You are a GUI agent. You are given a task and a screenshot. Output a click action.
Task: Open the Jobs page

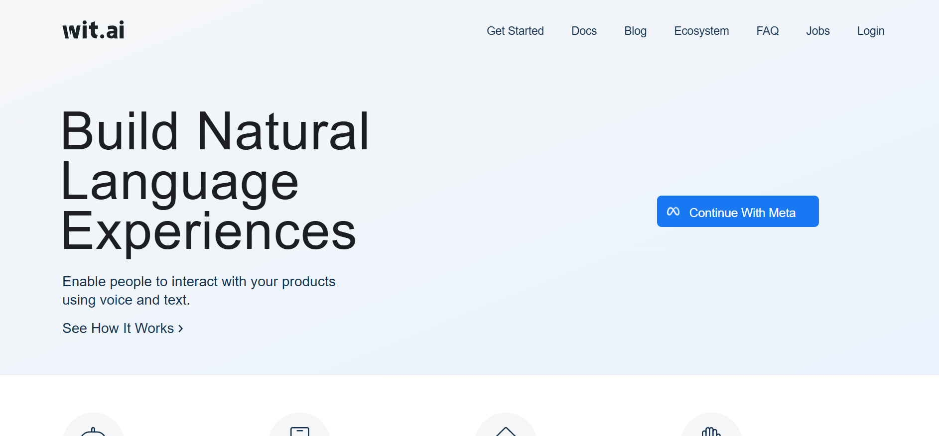click(x=818, y=31)
